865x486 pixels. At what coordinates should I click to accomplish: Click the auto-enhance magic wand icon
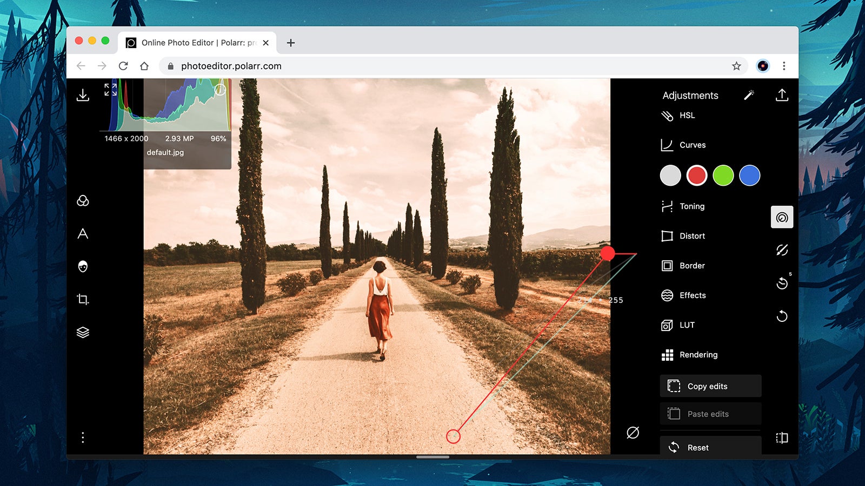(x=750, y=94)
